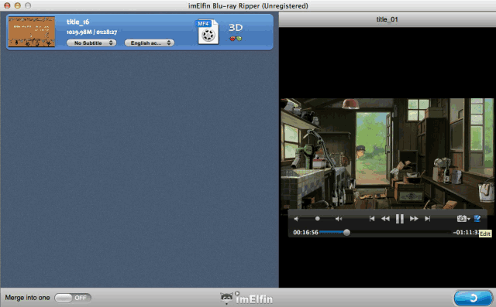Minimize the window with yellow button
496x307 pixels.
[17, 5]
